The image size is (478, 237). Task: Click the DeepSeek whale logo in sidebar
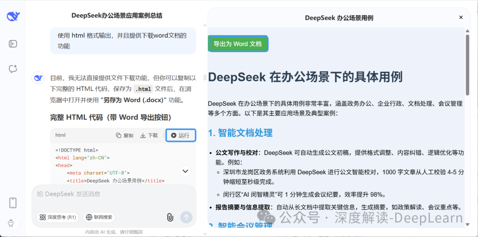tap(13, 16)
